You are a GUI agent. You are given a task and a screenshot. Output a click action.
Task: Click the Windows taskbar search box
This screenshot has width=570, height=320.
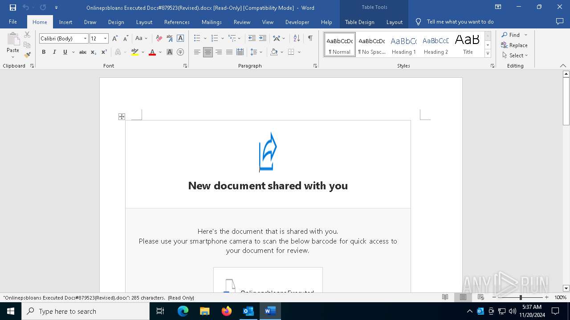85,311
